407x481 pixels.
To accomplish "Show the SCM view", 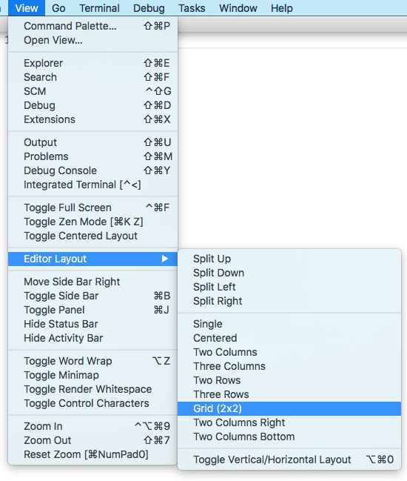I will coord(92,91).
